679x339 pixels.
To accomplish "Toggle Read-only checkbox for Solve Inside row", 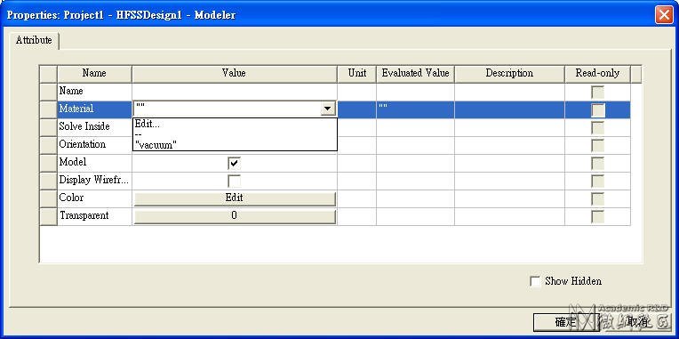I will coord(598,127).
